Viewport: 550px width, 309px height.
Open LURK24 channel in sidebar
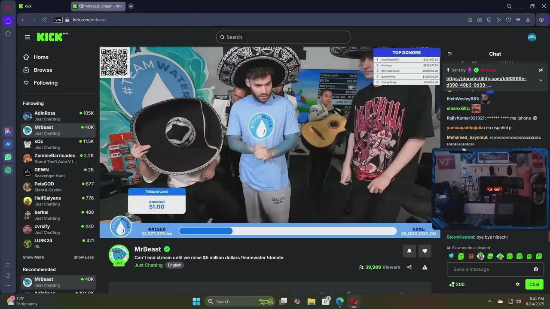point(58,243)
